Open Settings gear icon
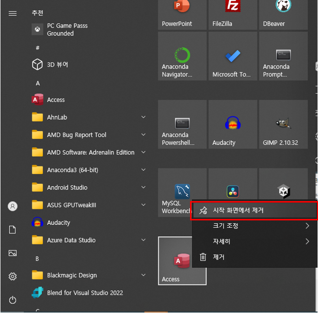 tap(13, 276)
